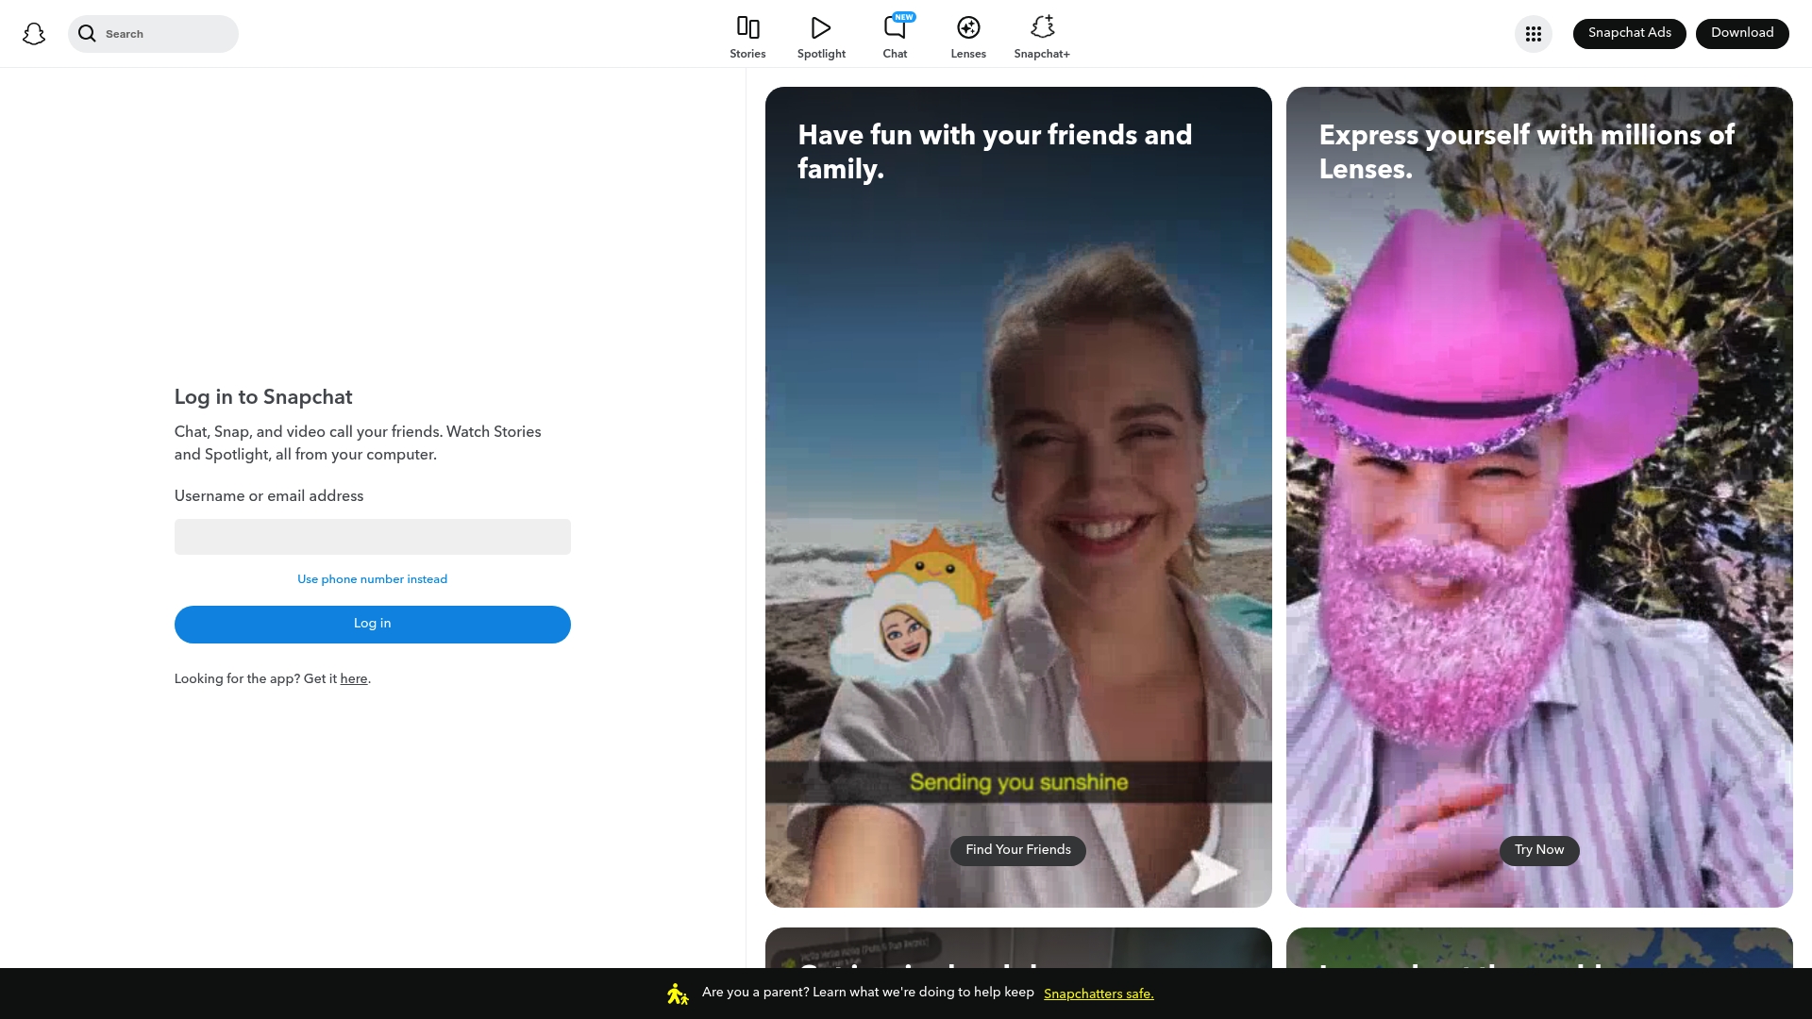Screen dimensions: 1812x1019
Task: Click the Snapchat Ads button
Action: (1629, 32)
